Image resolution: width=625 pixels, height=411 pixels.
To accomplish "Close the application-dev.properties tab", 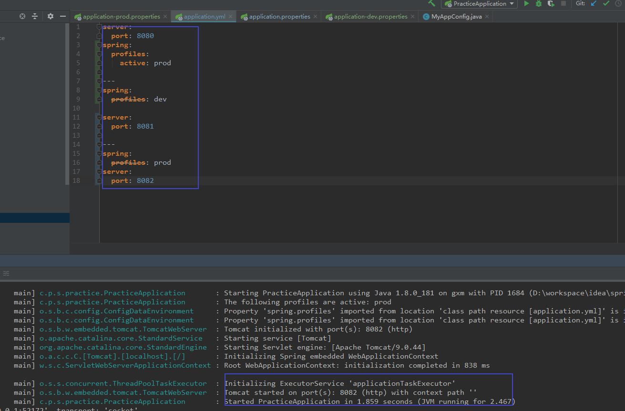I will (x=412, y=16).
